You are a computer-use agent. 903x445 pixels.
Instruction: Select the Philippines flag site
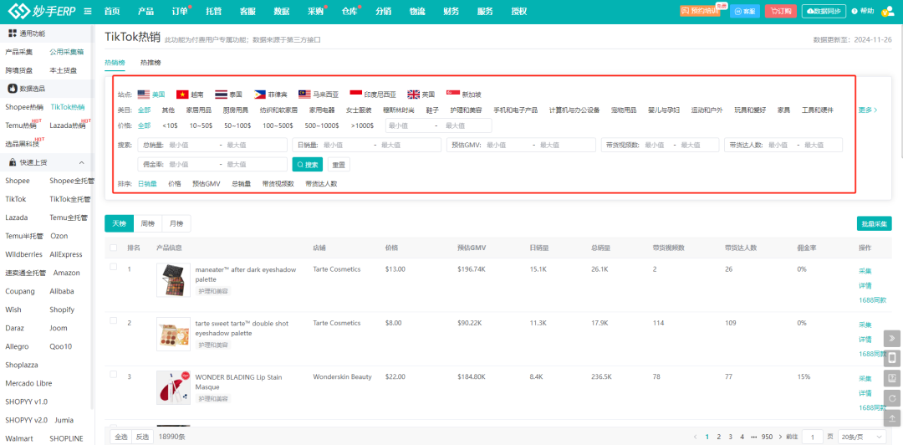(x=260, y=94)
